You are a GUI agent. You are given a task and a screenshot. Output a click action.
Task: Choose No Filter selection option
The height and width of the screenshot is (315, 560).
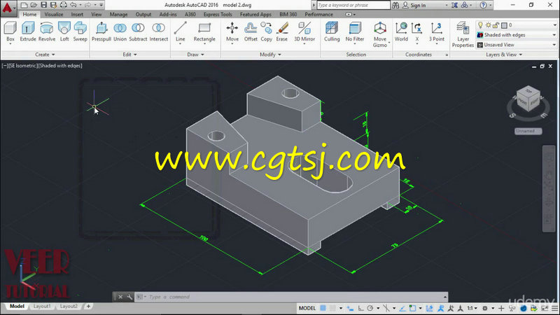(355, 31)
